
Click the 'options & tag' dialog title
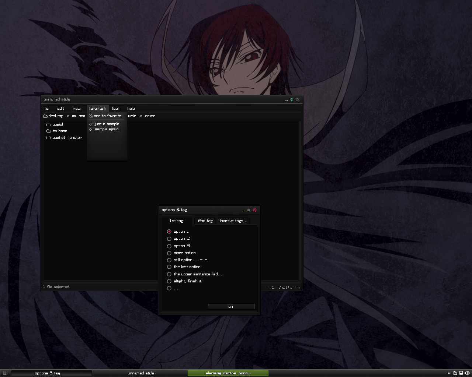(x=174, y=210)
